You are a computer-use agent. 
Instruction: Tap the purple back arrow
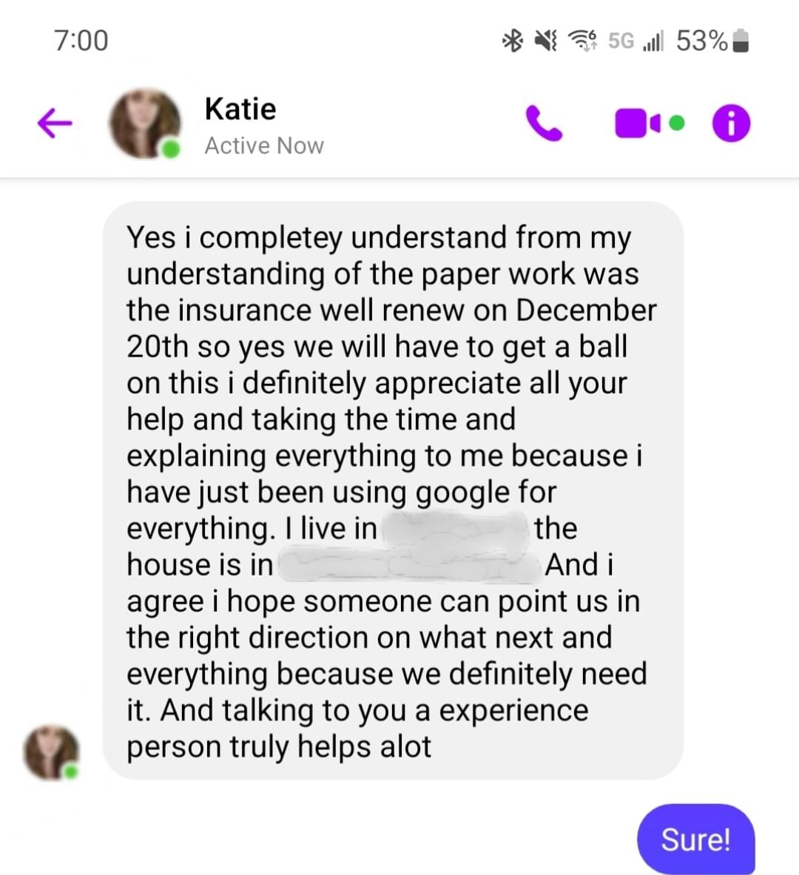coord(55,123)
